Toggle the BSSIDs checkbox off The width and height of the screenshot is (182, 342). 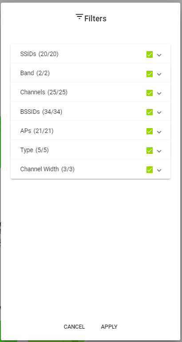[150, 112]
